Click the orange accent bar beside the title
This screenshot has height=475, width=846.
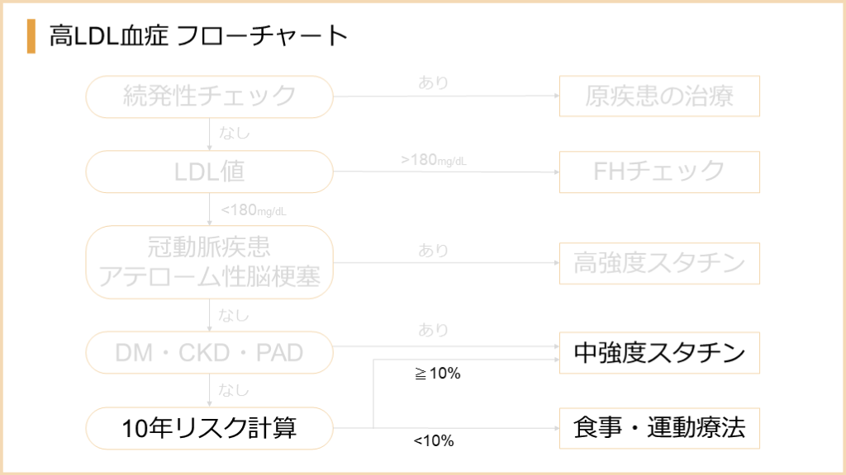coord(31,36)
